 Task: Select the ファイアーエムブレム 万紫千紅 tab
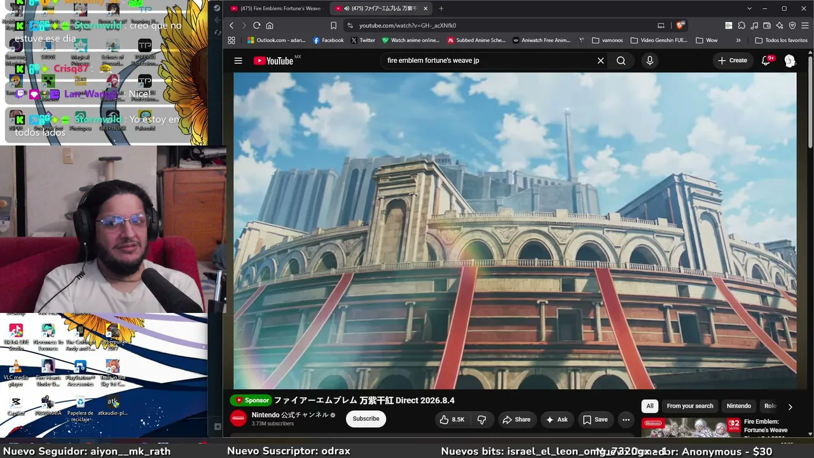click(x=382, y=8)
